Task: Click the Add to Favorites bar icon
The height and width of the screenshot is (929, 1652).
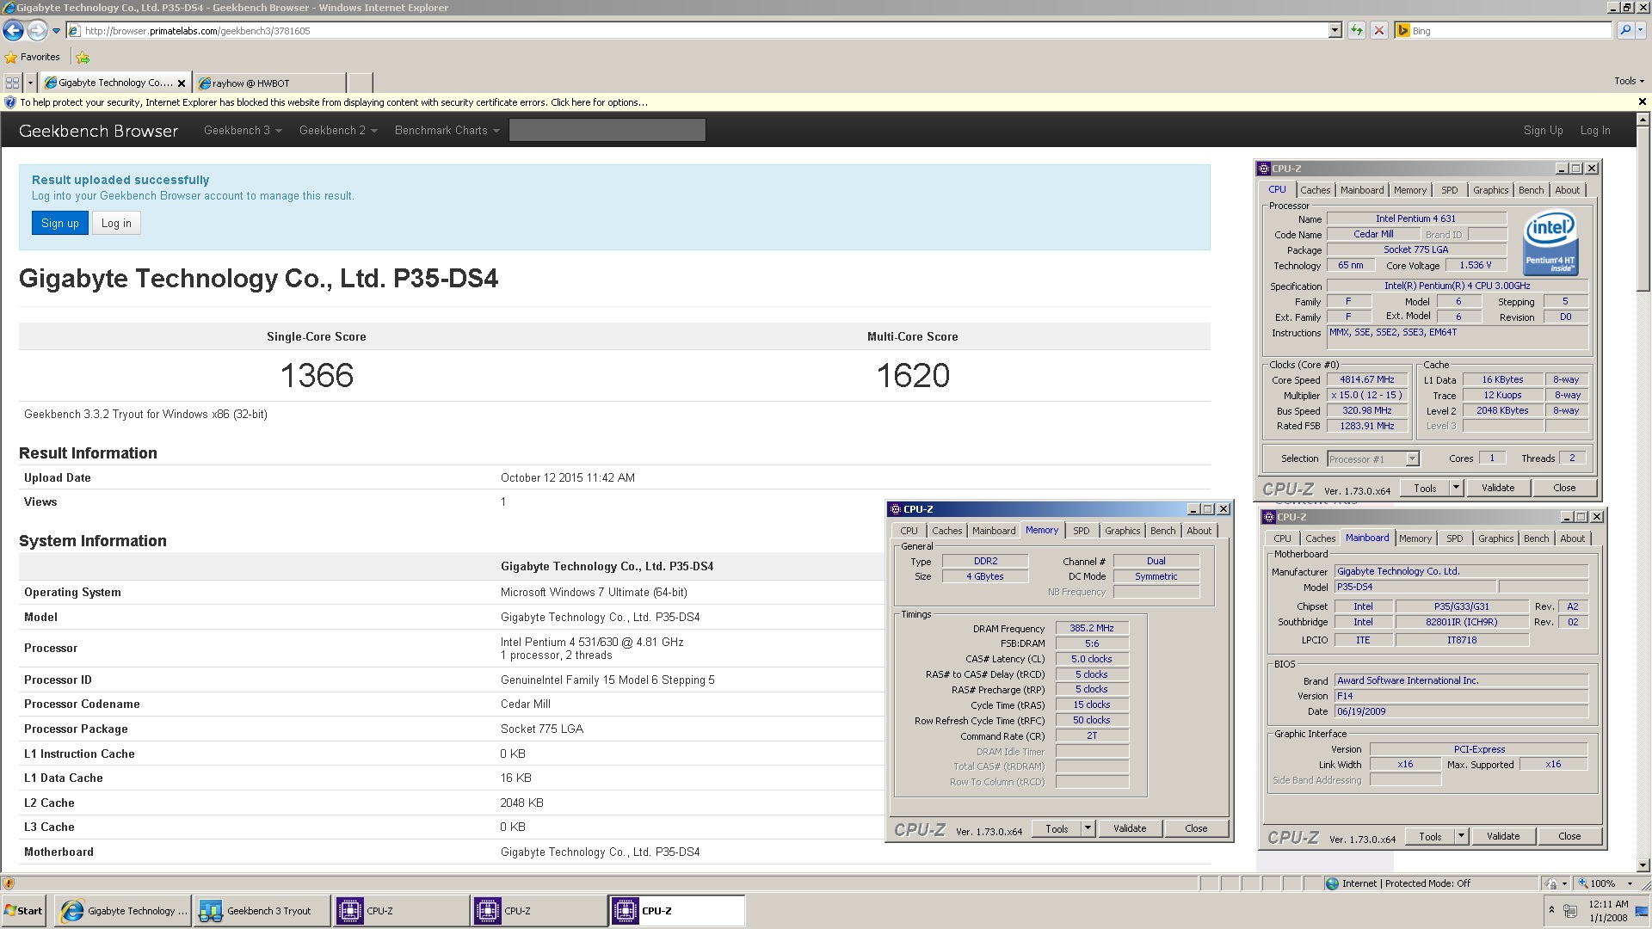Action: (x=83, y=58)
